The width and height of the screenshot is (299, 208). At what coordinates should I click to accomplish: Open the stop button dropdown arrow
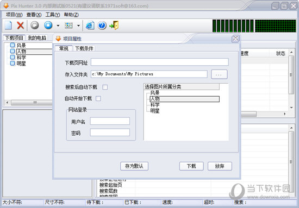pyautogui.click(x=58, y=26)
